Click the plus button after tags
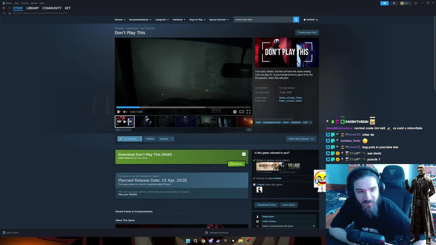 coord(311,122)
